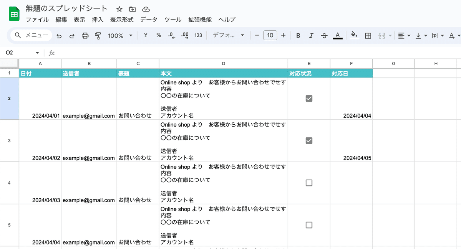Image resolution: width=461 pixels, height=249 pixels.
Task: Uncheck the checkbox in row 2
Action: (309, 98)
